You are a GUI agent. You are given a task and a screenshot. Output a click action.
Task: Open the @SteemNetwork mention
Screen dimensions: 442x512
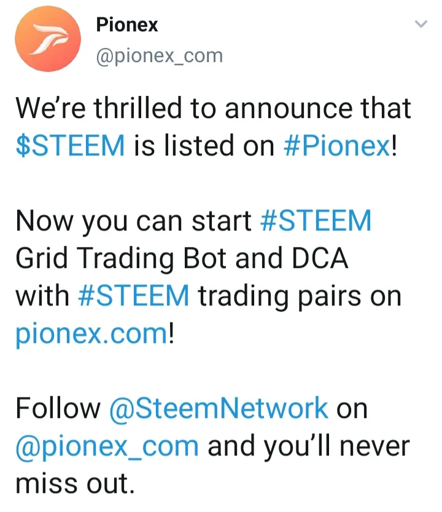click(219, 408)
